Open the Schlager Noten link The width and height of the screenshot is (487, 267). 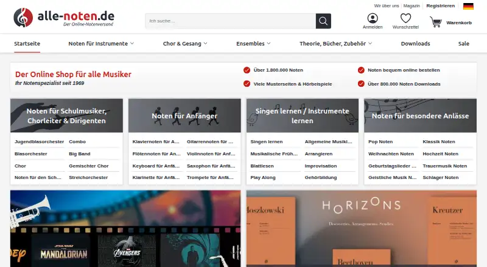440,177
